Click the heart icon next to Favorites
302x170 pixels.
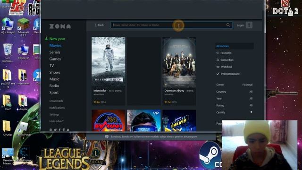tap(218, 53)
